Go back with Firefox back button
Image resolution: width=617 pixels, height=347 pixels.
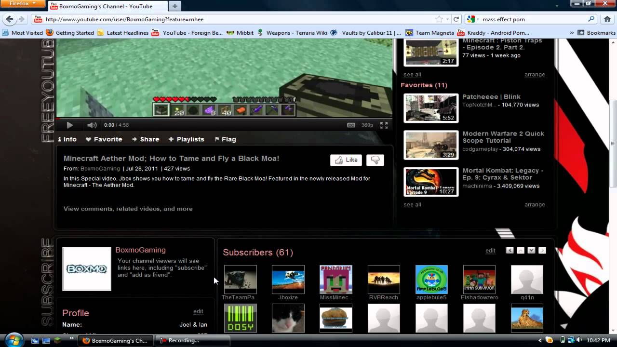[x=10, y=19]
